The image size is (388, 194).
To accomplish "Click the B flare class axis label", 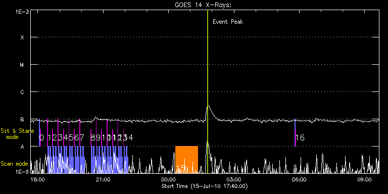I will point(22,119).
